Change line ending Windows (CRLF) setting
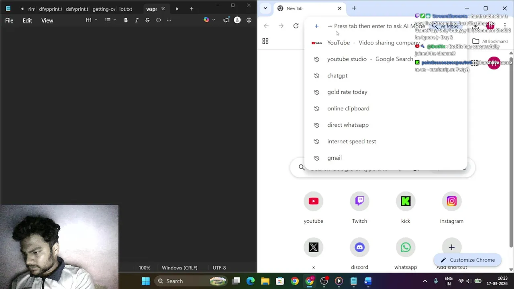The height and width of the screenshot is (289, 514). pos(179,268)
